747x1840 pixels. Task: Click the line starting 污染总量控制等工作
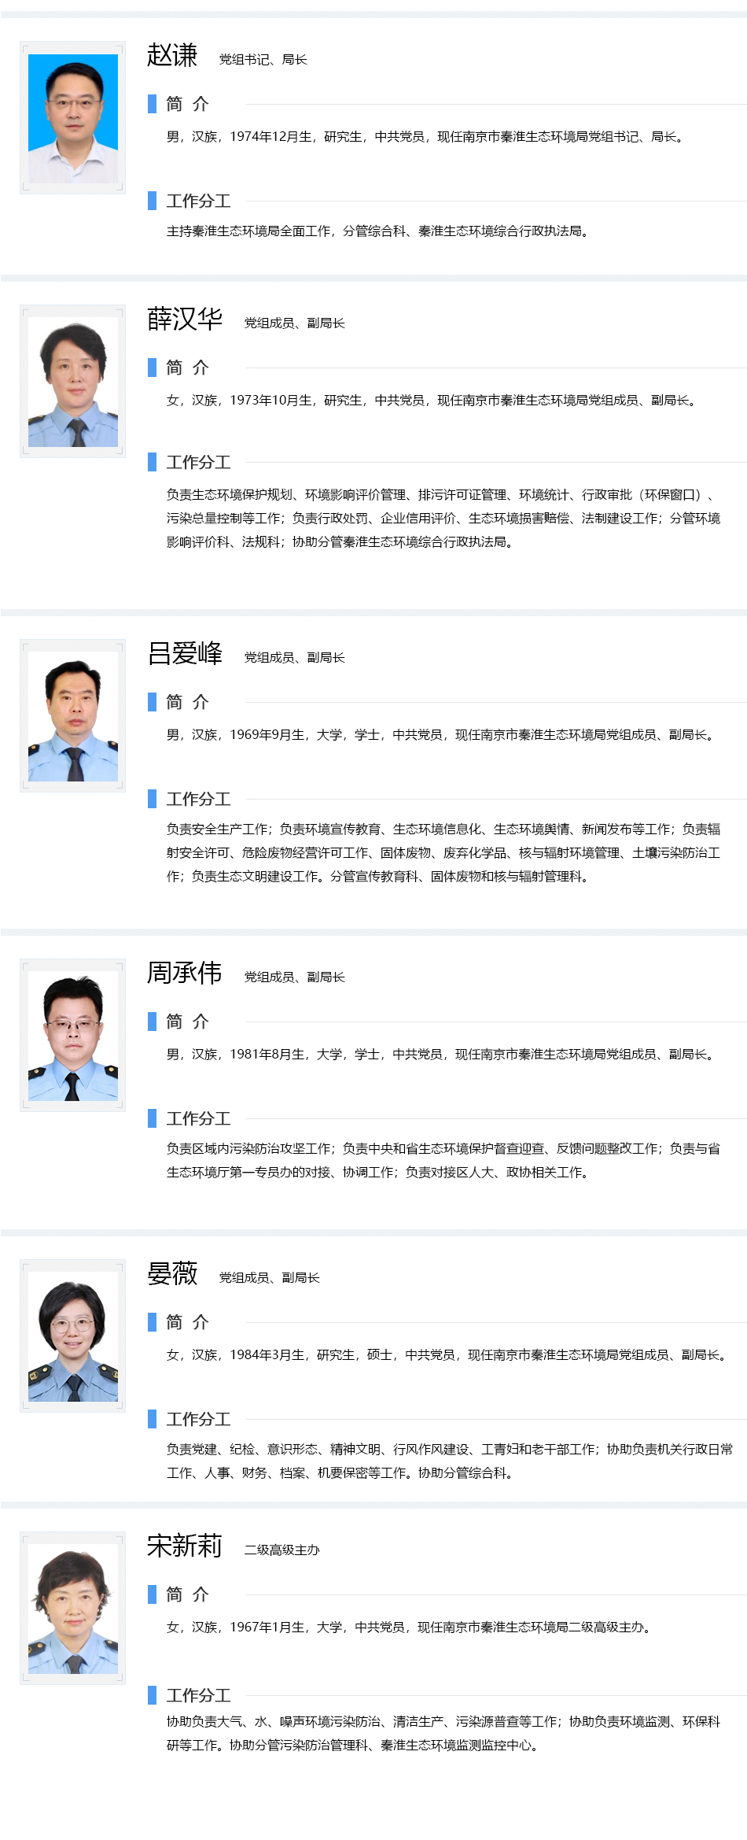point(443,519)
